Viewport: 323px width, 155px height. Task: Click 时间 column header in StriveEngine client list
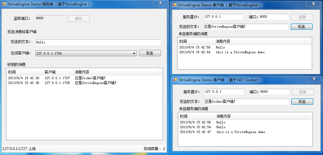[196, 41]
